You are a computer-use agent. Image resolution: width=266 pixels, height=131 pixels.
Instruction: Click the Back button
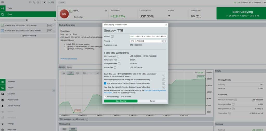pos(62,3)
